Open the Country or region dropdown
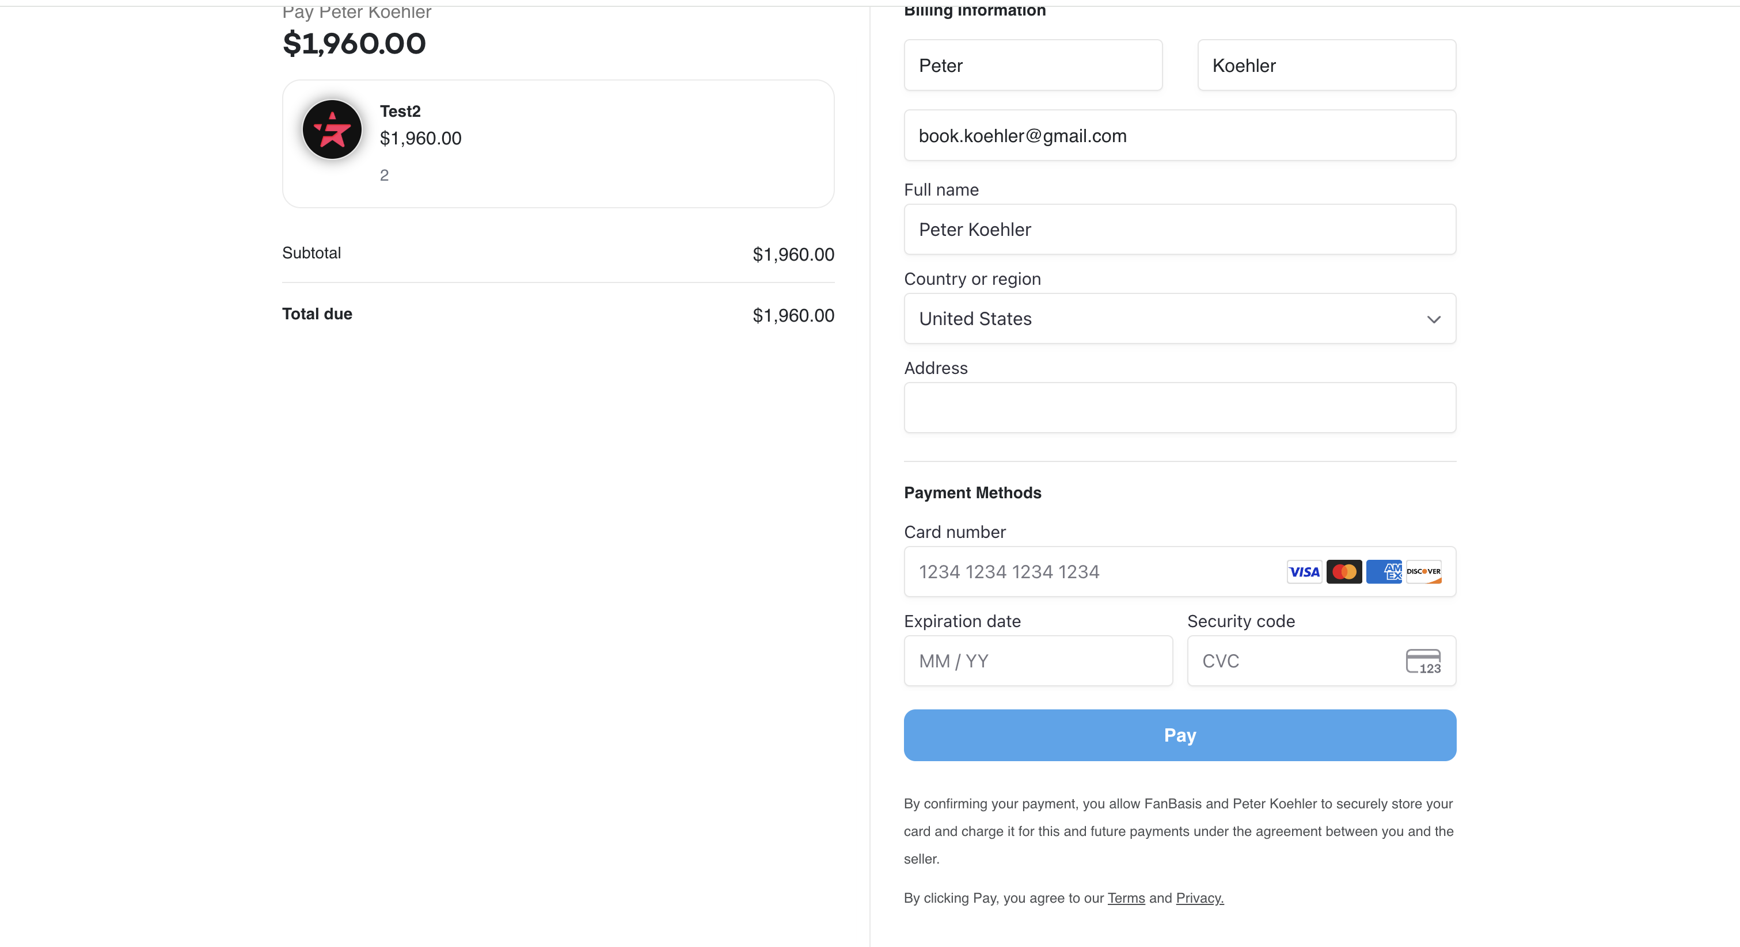Screen dimensions: 1740x947 (x=1179, y=319)
